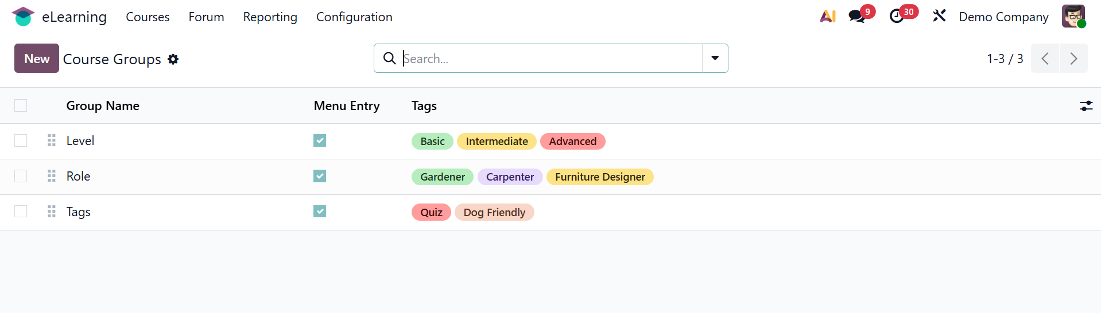Open the Demo Company switcher
The height and width of the screenshot is (313, 1101).
(1003, 17)
